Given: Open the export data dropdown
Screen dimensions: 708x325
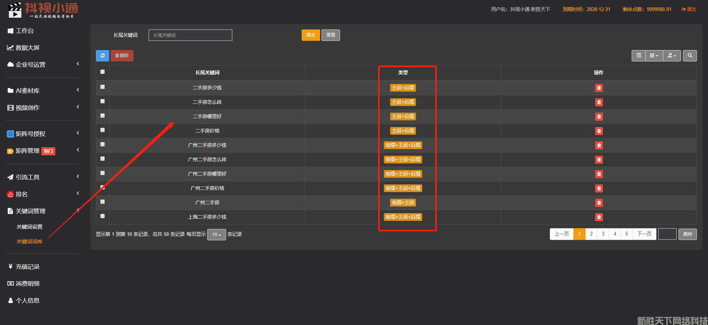Looking at the screenshot, I should 672,56.
